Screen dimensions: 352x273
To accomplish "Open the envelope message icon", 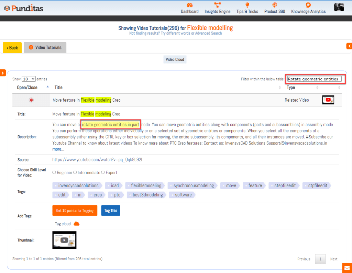I will 347,268.
